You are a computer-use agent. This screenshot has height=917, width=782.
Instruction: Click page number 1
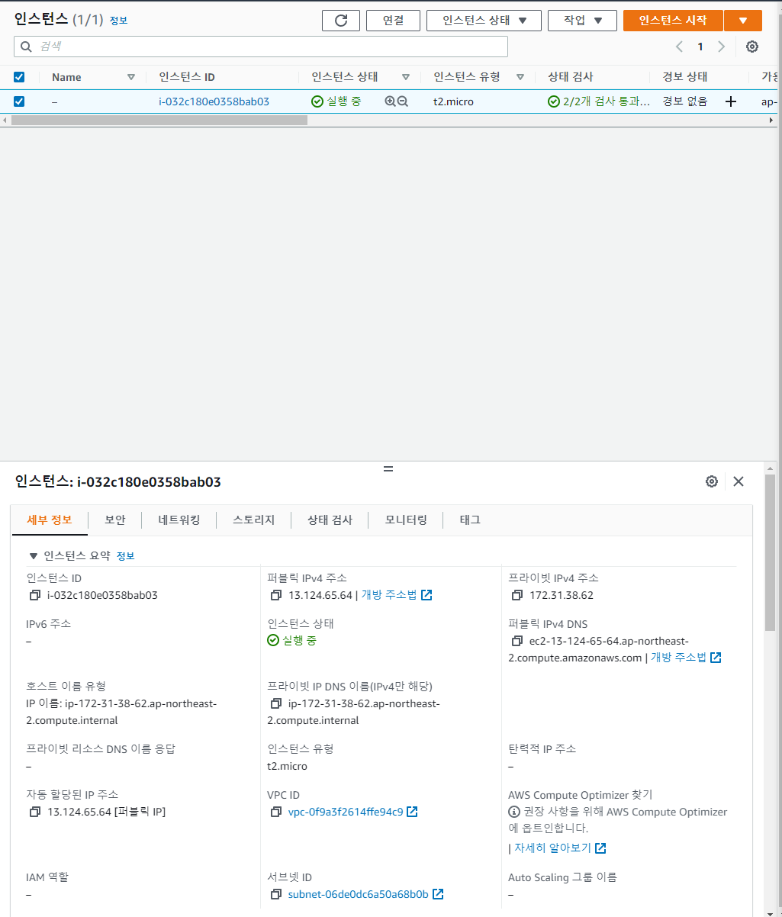700,47
